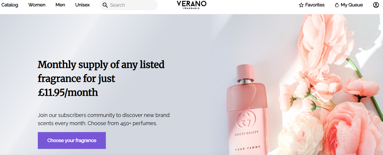Go to the Men category
The height and width of the screenshot is (155, 383).
click(60, 5)
